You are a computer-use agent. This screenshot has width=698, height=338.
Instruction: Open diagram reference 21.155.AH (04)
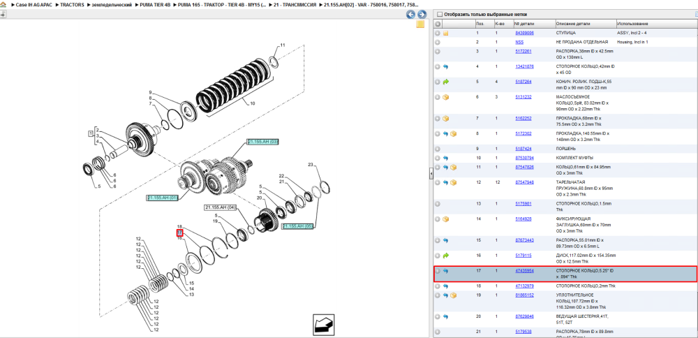(219, 207)
